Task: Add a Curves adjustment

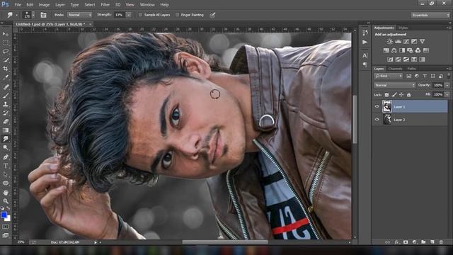Action: [x=406, y=42]
